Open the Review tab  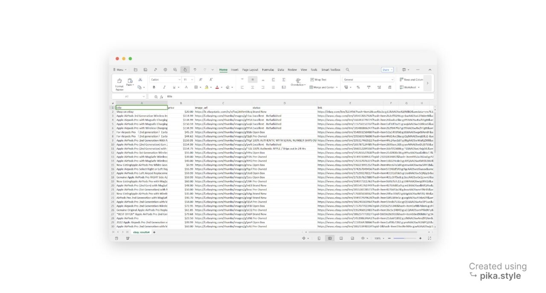[x=292, y=70]
